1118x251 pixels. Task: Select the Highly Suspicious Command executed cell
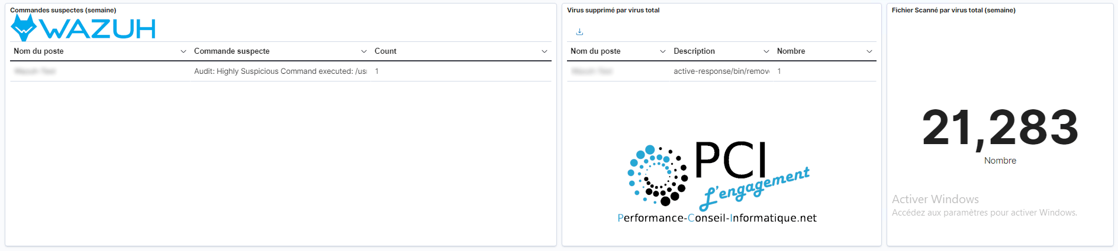280,71
